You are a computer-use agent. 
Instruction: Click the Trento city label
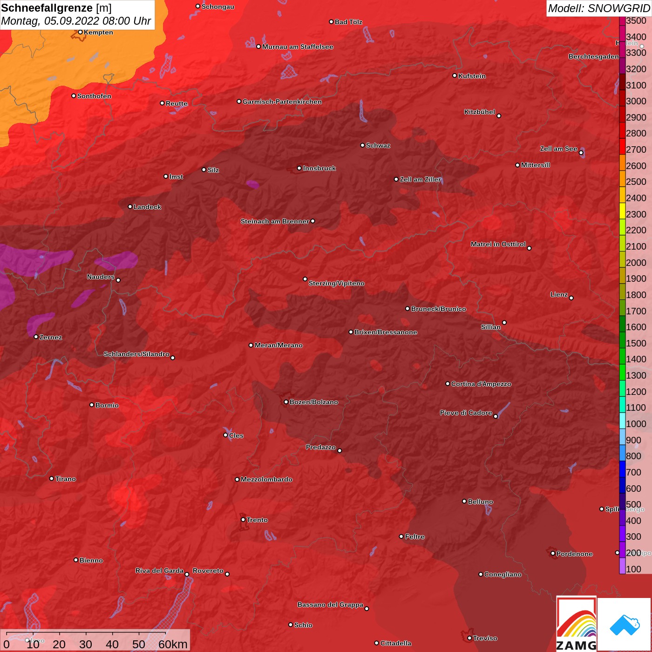tap(257, 520)
